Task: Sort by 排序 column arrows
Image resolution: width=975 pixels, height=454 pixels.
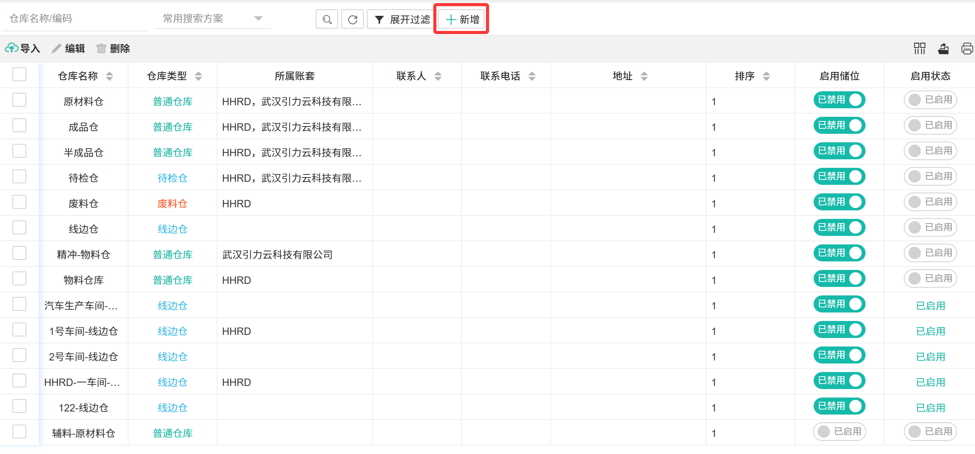Action: tap(766, 76)
